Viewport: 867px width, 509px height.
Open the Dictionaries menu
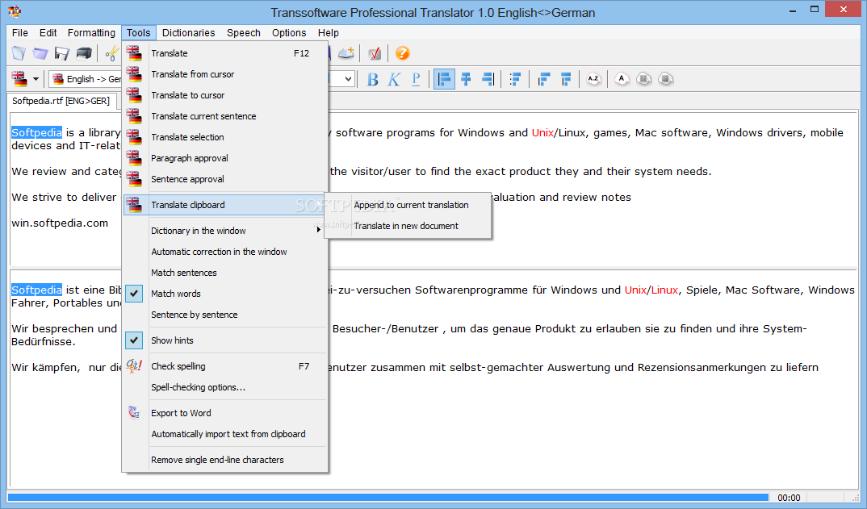pyautogui.click(x=189, y=32)
